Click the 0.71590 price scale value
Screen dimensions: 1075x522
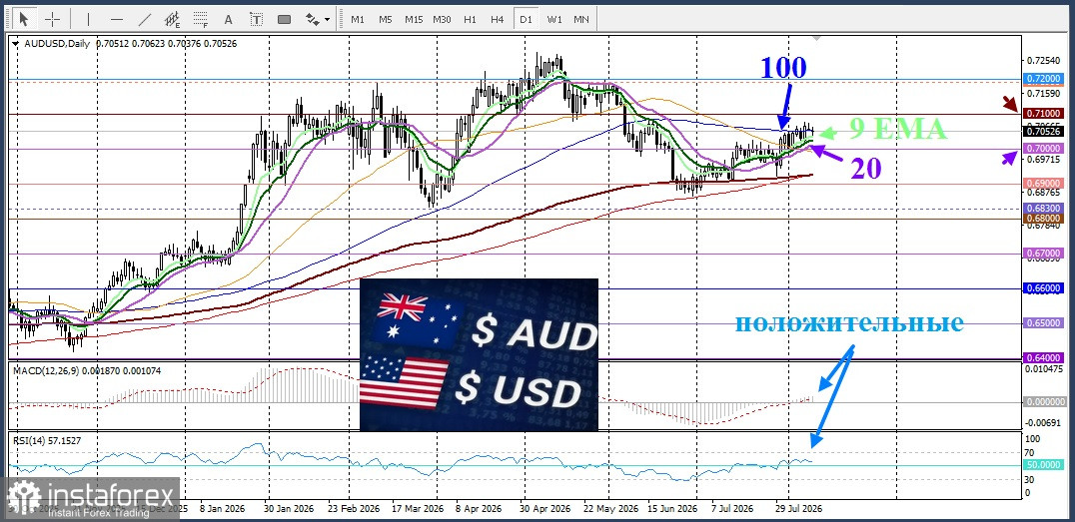coord(1043,92)
